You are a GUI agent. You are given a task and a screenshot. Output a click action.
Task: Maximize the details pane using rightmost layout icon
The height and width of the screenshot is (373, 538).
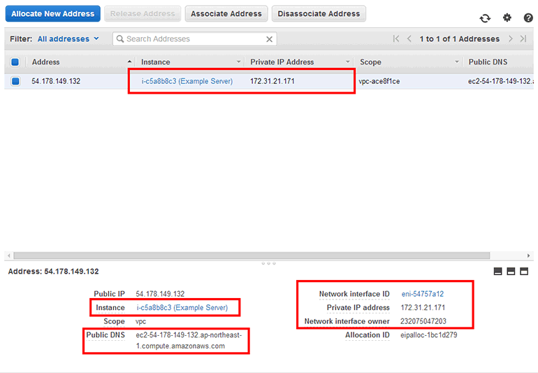pos(524,272)
